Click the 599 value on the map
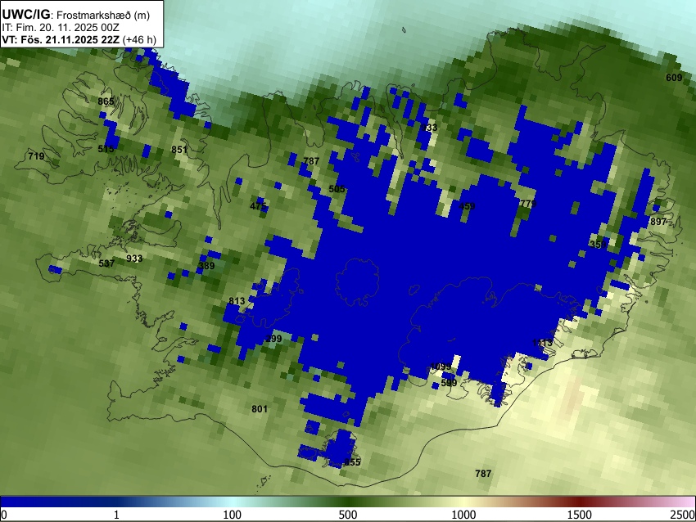696x522 pixels. (x=449, y=383)
